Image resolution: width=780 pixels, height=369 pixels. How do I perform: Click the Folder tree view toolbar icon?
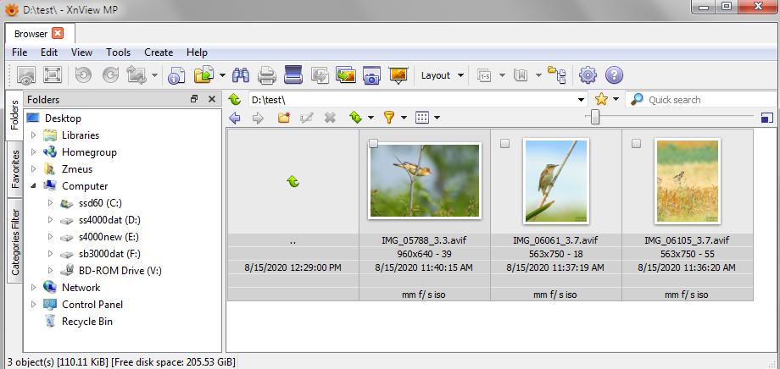pos(557,75)
